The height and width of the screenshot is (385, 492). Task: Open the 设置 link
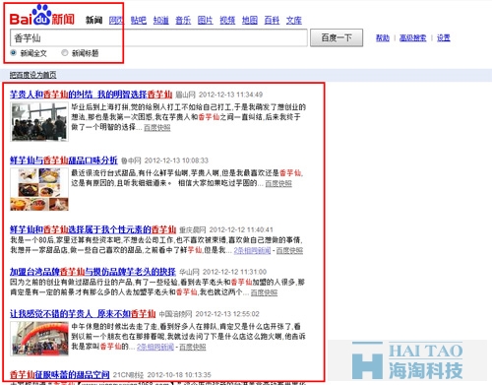444,38
